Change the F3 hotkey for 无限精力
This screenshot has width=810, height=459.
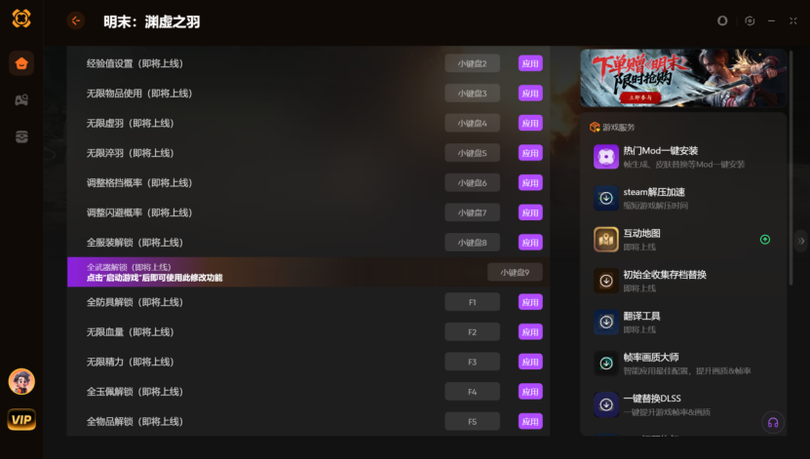(472, 362)
